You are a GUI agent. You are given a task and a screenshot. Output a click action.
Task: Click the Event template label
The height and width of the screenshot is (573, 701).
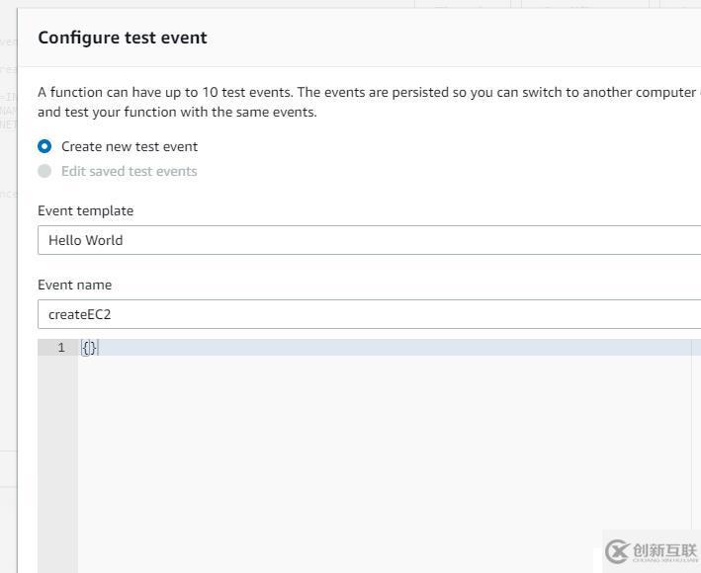pyautogui.click(x=85, y=210)
